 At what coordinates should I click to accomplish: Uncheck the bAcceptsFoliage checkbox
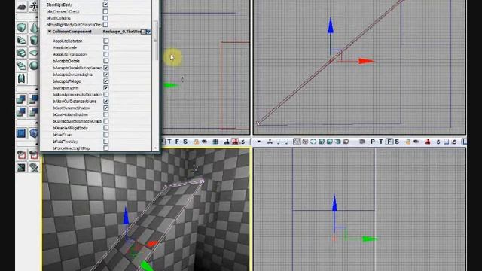tap(106, 81)
